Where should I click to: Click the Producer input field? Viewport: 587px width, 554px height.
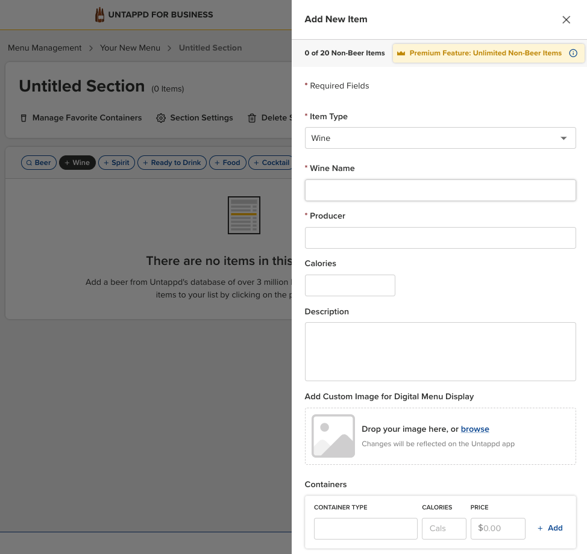point(440,238)
